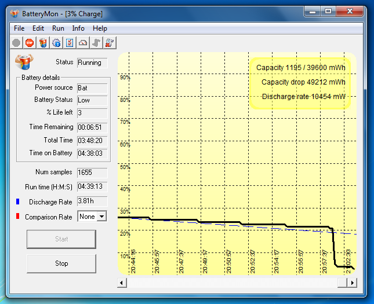Open the Info menu
This screenshot has width=374, height=304.
click(78, 28)
